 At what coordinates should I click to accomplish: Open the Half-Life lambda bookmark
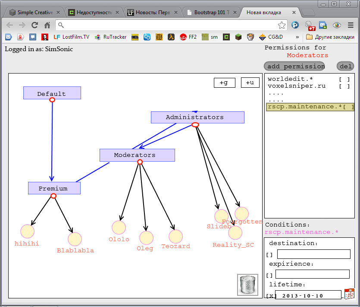[x=171, y=37]
